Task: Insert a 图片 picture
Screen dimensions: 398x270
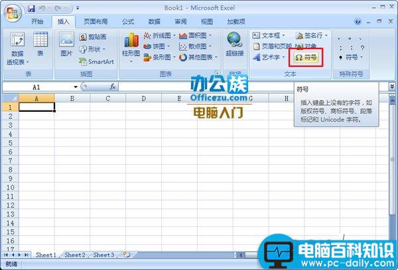Action: (66, 44)
